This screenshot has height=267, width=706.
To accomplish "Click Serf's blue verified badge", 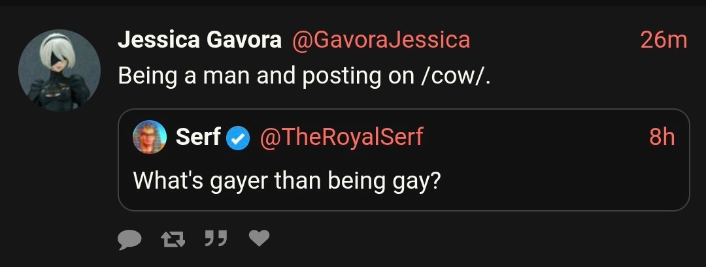I will [x=238, y=138].
